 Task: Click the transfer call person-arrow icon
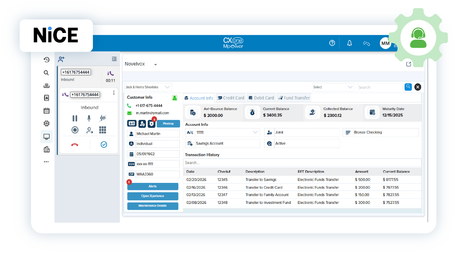(90, 130)
